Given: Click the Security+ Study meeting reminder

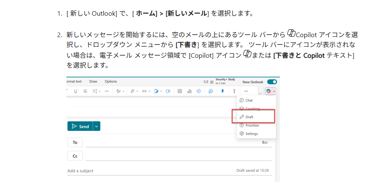Looking at the screenshot, I should click(x=225, y=81).
